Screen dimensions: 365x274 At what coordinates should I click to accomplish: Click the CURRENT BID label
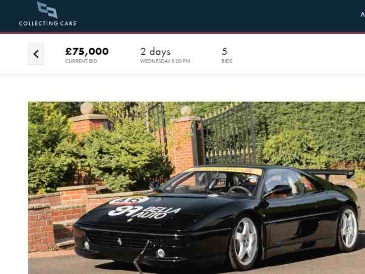(81, 61)
